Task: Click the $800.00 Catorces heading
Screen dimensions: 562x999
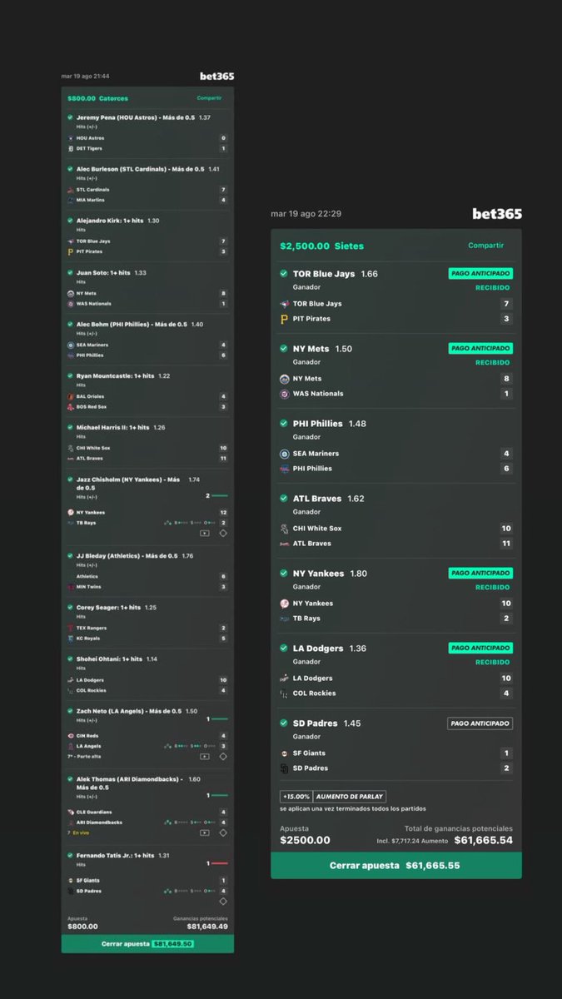Action: (97, 98)
